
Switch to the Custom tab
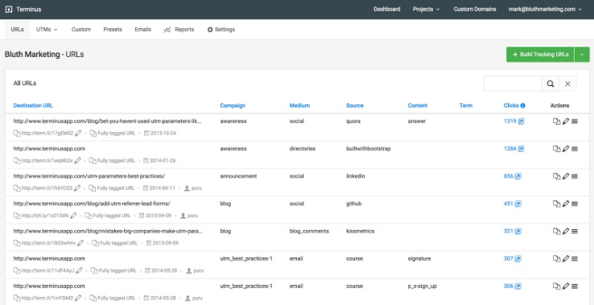(81, 30)
